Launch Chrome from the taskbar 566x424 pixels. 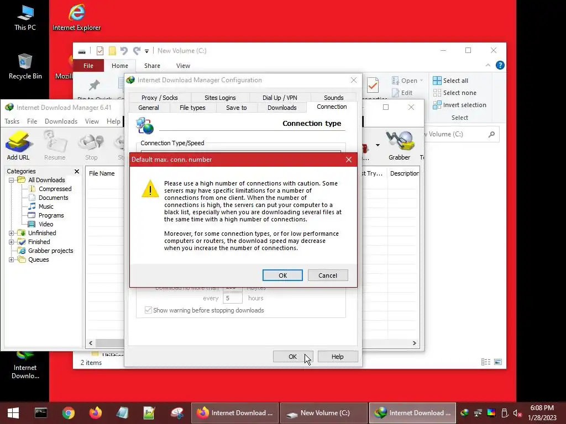[x=68, y=413]
